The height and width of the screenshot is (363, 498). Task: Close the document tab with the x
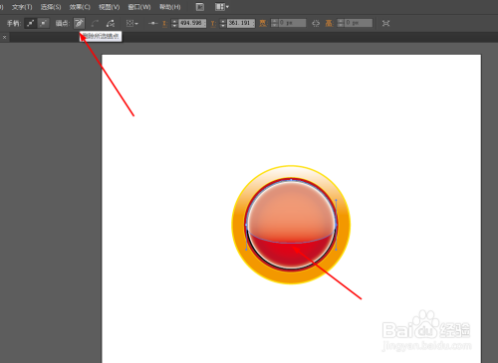pyautogui.click(x=4, y=37)
